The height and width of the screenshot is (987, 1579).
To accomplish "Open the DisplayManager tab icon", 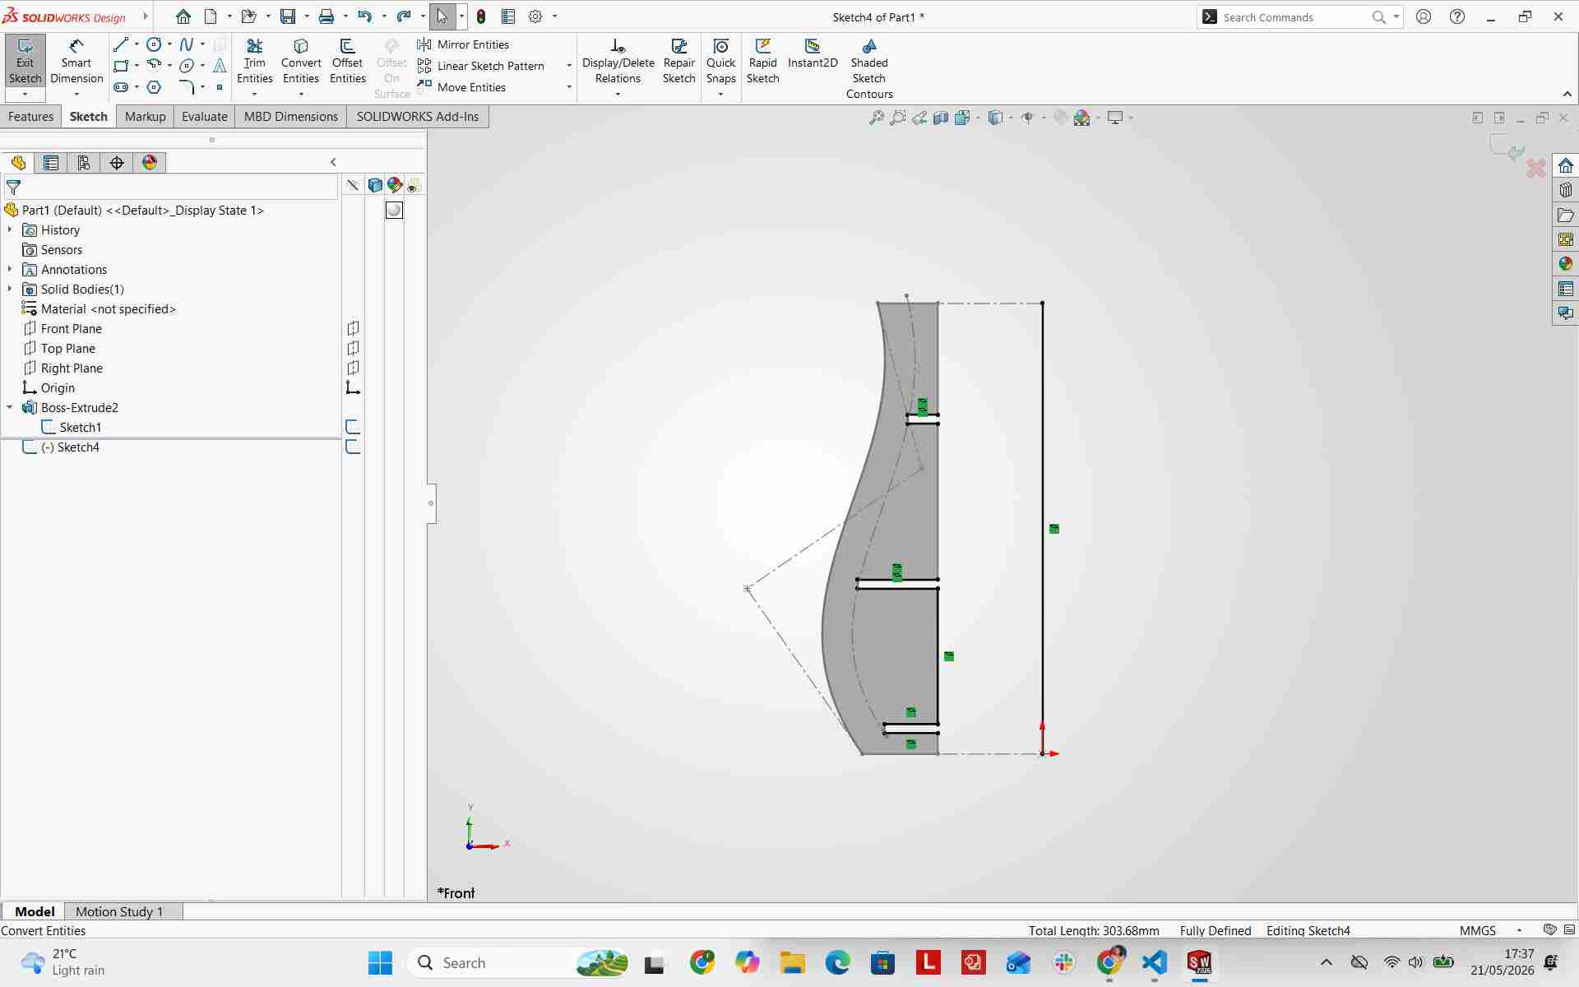I will point(150,163).
